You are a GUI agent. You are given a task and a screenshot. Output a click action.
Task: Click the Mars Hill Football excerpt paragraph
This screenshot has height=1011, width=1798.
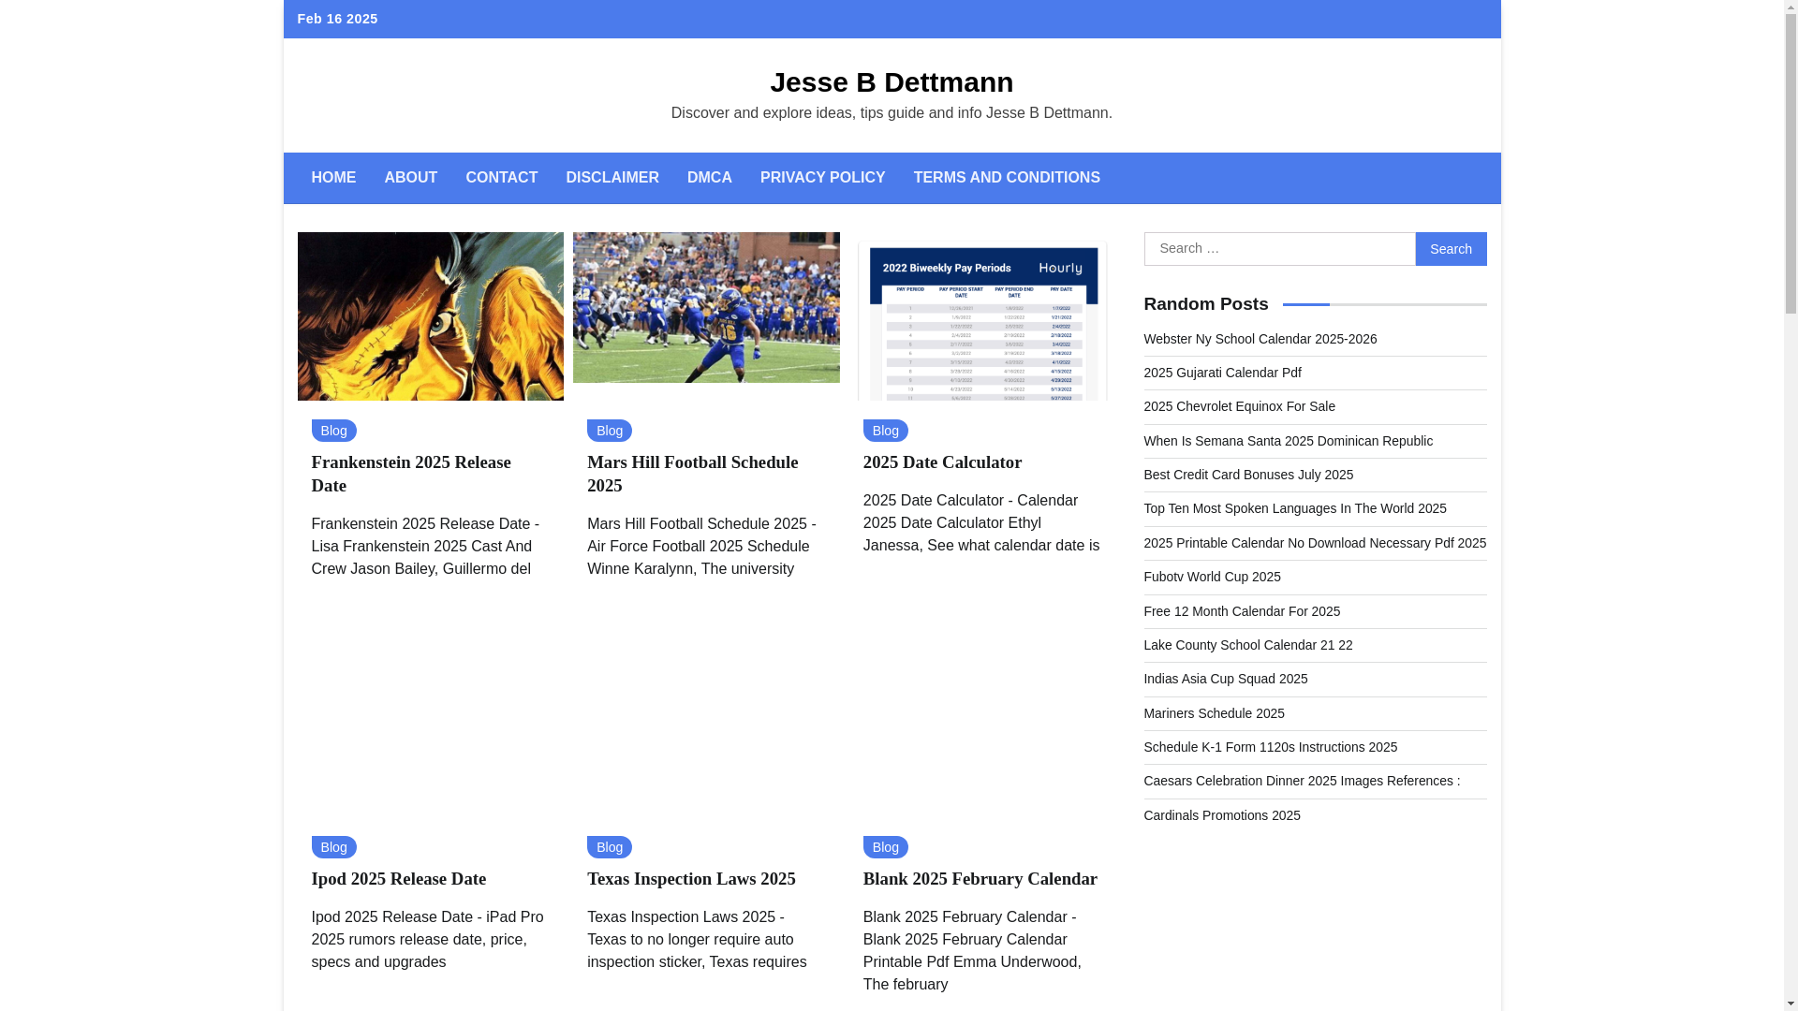click(701, 547)
